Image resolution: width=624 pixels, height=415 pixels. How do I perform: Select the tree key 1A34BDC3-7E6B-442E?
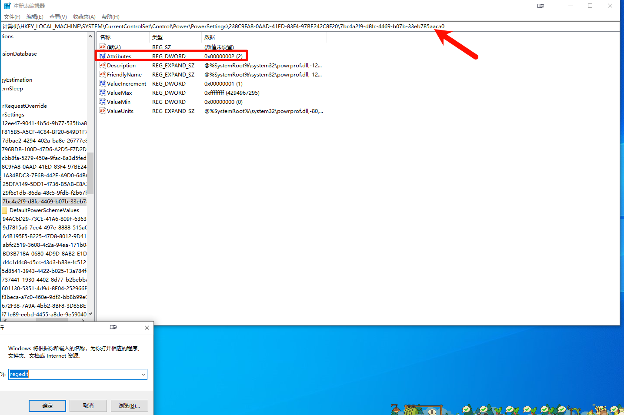point(44,176)
